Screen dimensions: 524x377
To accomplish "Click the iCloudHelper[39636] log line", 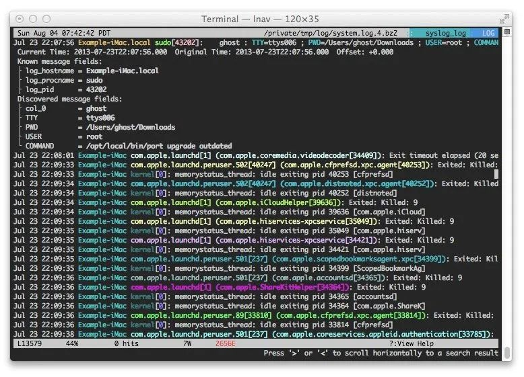I will coord(216,202).
